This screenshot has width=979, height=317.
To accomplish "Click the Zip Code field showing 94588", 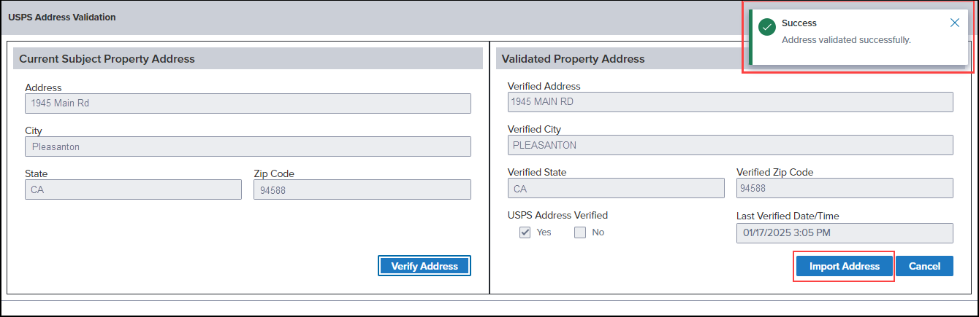I will click(362, 189).
